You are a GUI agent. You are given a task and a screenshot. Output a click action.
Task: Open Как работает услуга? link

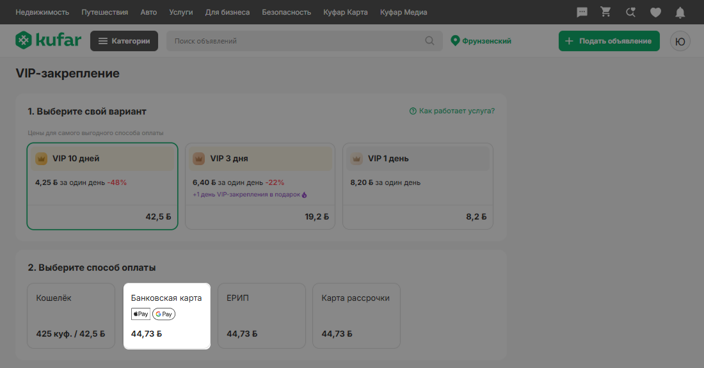coord(452,111)
